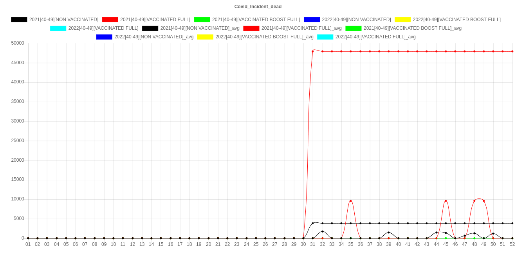This screenshot has width=516, height=258.
Task: Click red swatch for 2021 VACCINATED FULL_avg
Action: [251, 28]
